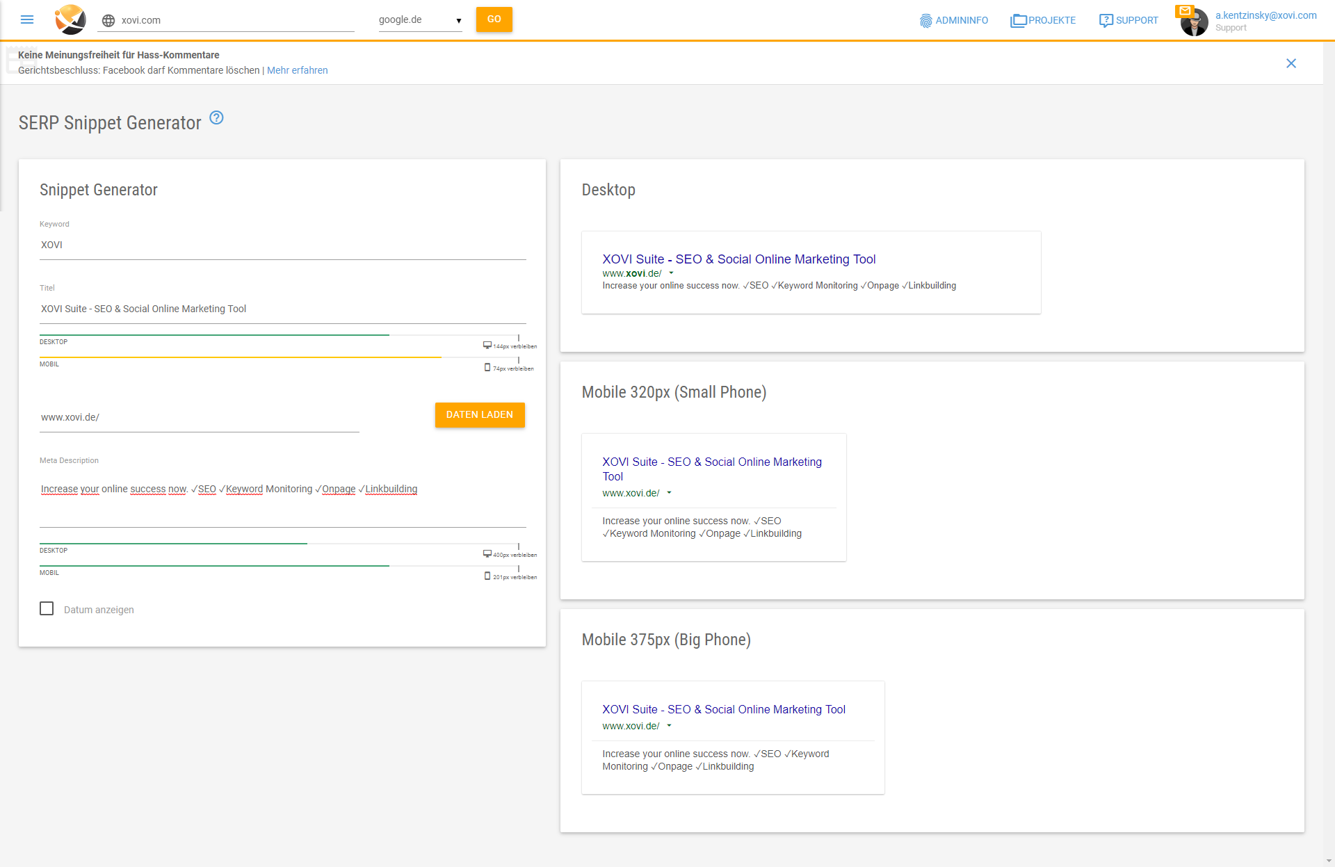Expand the Small Phone preview URL arrow
Image resolution: width=1335 pixels, height=867 pixels.
(x=669, y=493)
